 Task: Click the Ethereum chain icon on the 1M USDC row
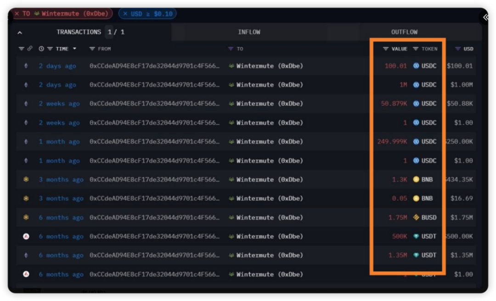coord(26,85)
